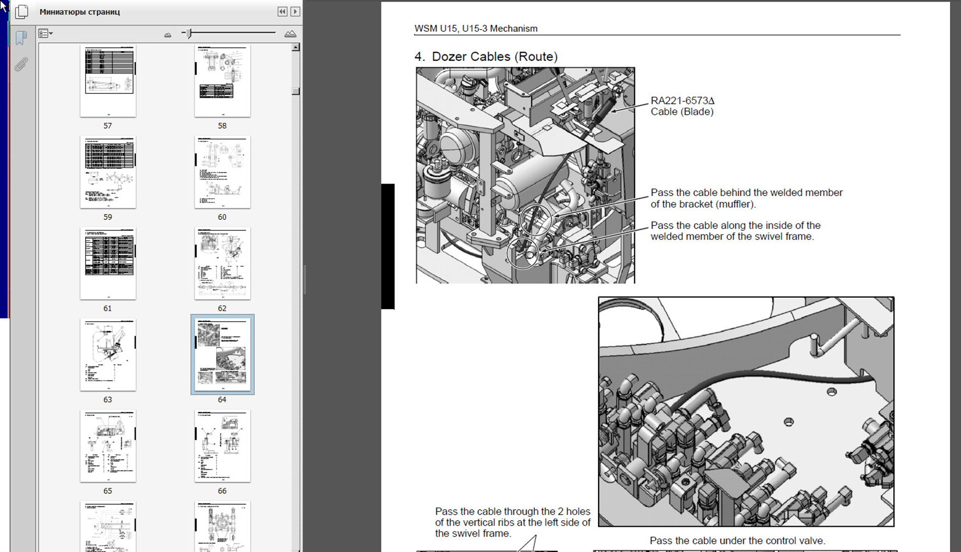This screenshot has width=961, height=552.
Task: Enlarge thumbnails with large mountain icon
Action: [290, 34]
